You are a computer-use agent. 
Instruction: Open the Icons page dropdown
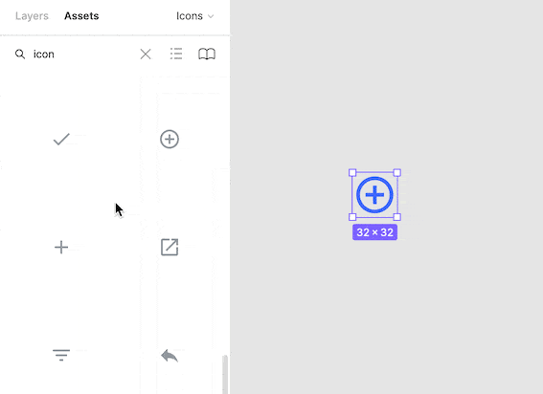point(195,16)
